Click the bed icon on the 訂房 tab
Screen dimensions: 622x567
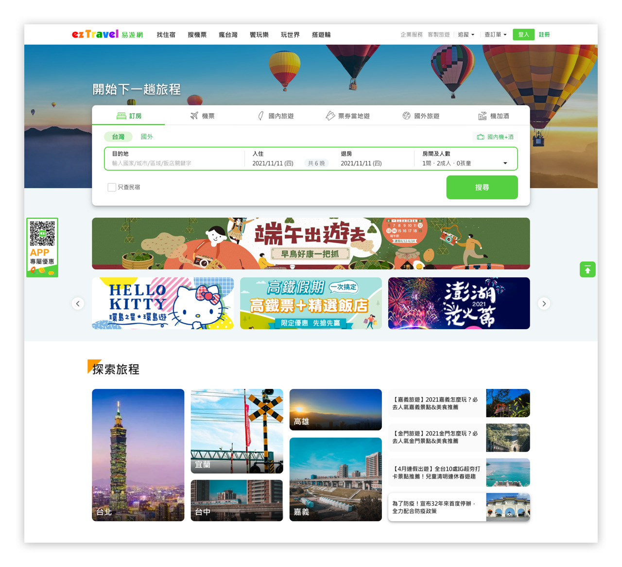(x=121, y=116)
